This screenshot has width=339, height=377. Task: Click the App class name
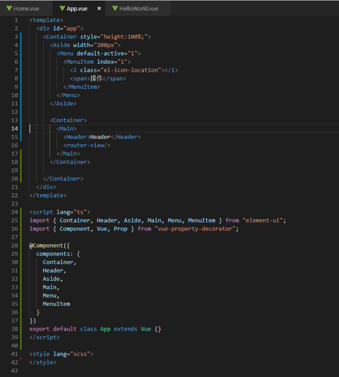tap(105, 329)
